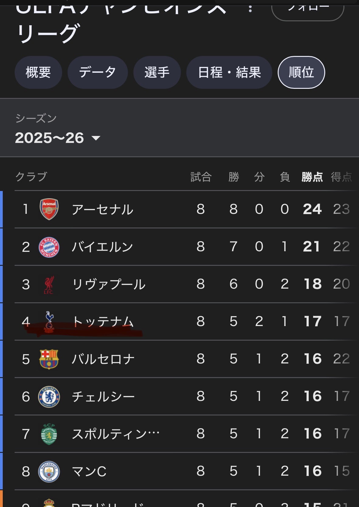
Task: Open the three-dot more options menu
Action: (x=250, y=8)
